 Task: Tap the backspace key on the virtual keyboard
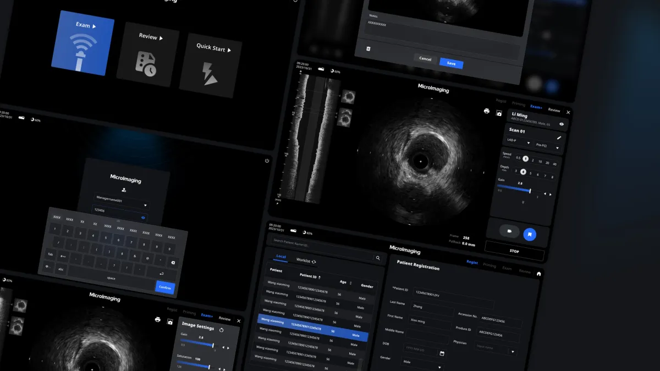click(173, 262)
